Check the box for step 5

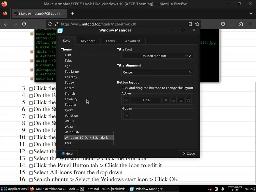(x=31, y=103)
